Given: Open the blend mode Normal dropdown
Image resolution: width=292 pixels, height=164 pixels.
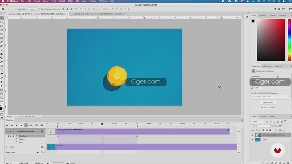Looking at the screenshot, I should pyautogui.click(x=260, y=126).
